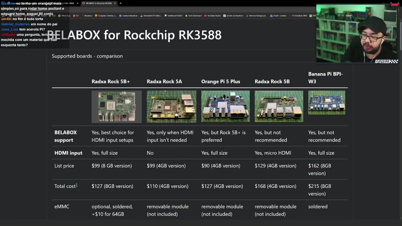Open the G1 bookmark

76,15
